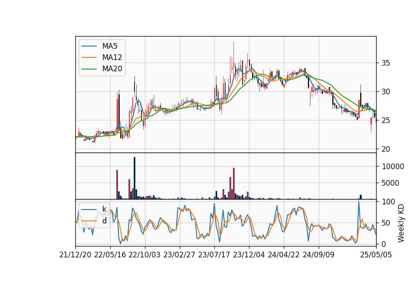Click the blue MA5 legend line sample
The width and height of the screenshot is (418, 300).
pos(89,46)
